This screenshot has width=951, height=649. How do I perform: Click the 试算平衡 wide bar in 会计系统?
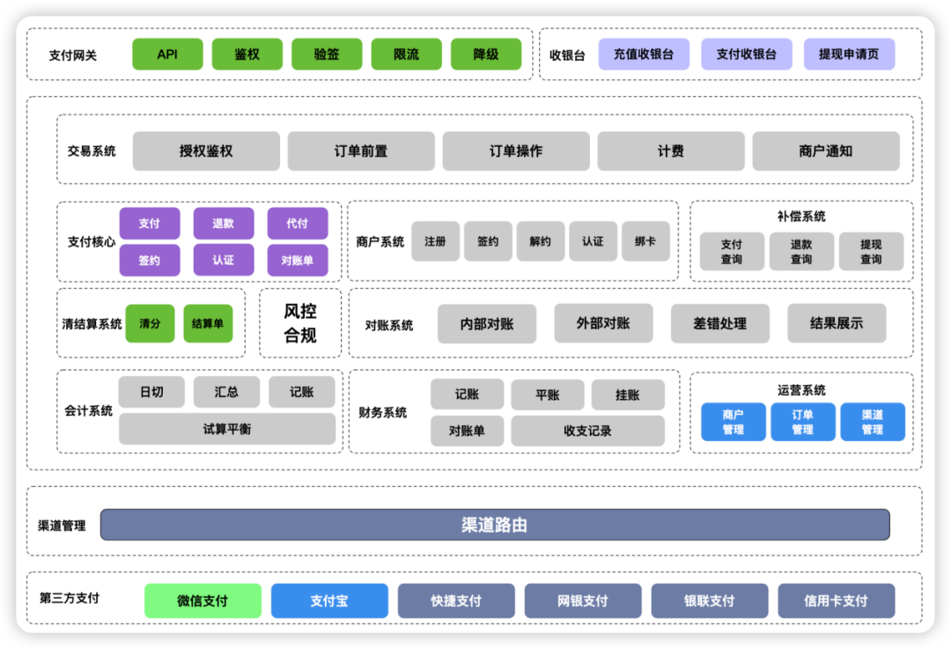(226, 431)
